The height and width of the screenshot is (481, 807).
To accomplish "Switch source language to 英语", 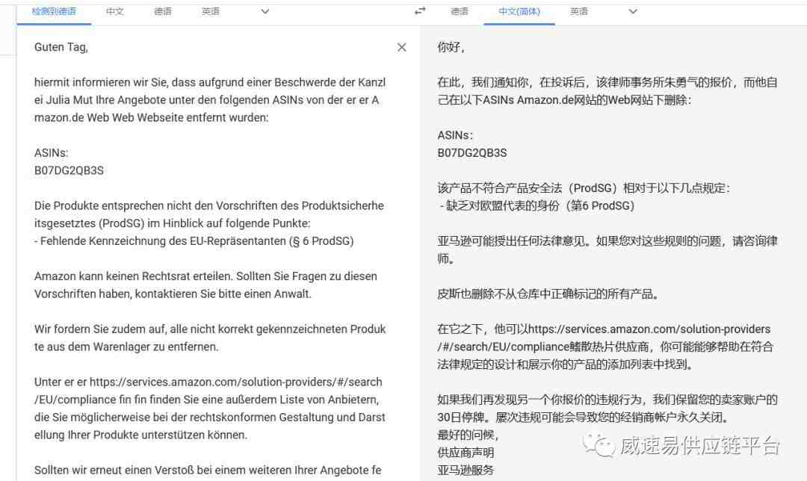I will (x=211, y=11).
